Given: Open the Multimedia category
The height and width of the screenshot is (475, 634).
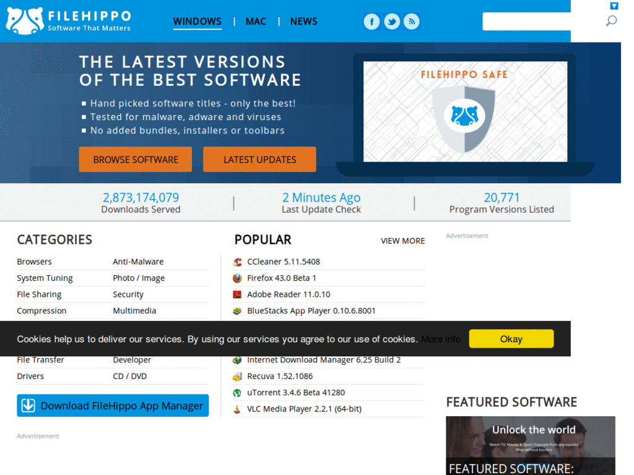Looking at the screenshot, I should click(134, 311).
